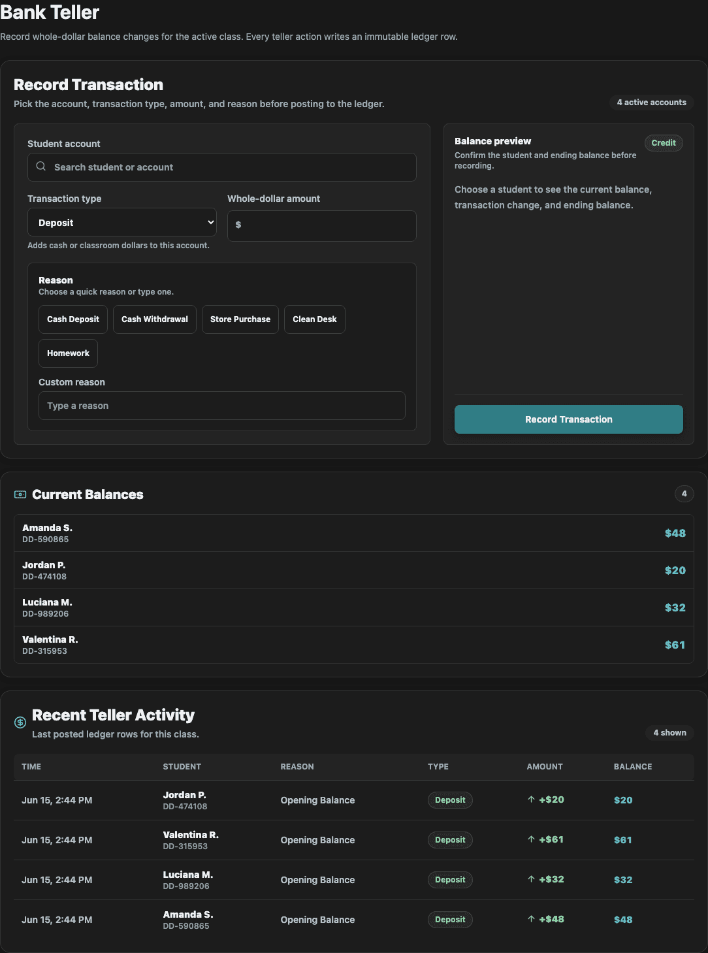Click the Whole-dollar amount input

[x=322, y=225]
